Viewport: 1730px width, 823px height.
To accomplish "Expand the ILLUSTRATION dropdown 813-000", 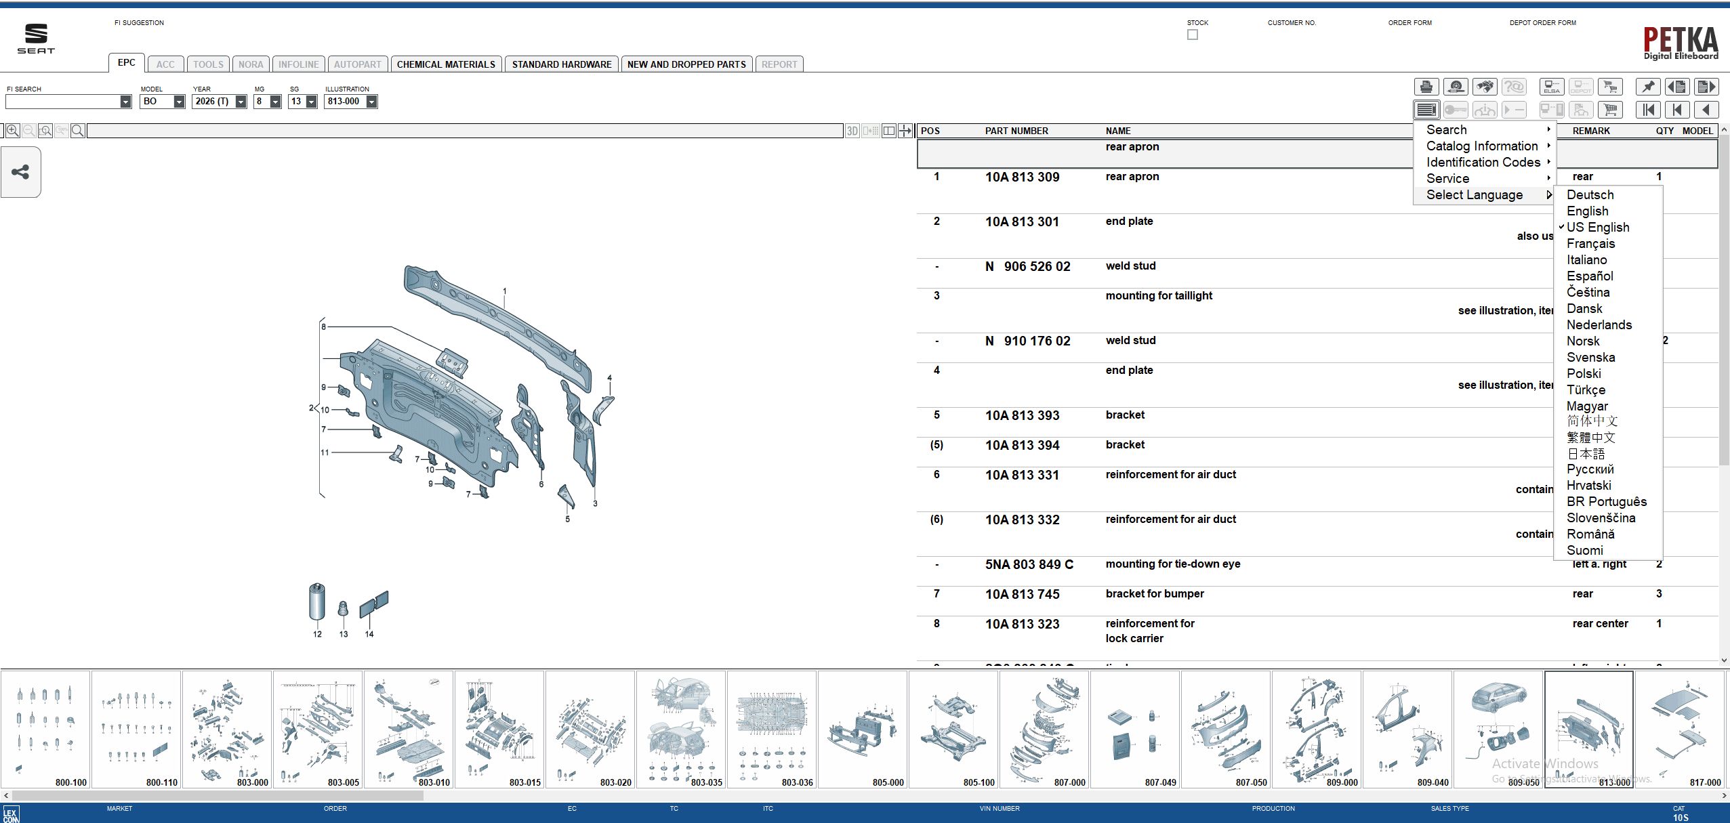I will pos(371,102).
